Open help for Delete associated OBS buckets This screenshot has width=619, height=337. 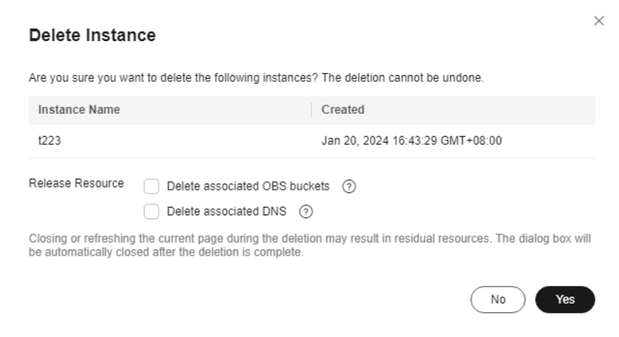point(349,187)
